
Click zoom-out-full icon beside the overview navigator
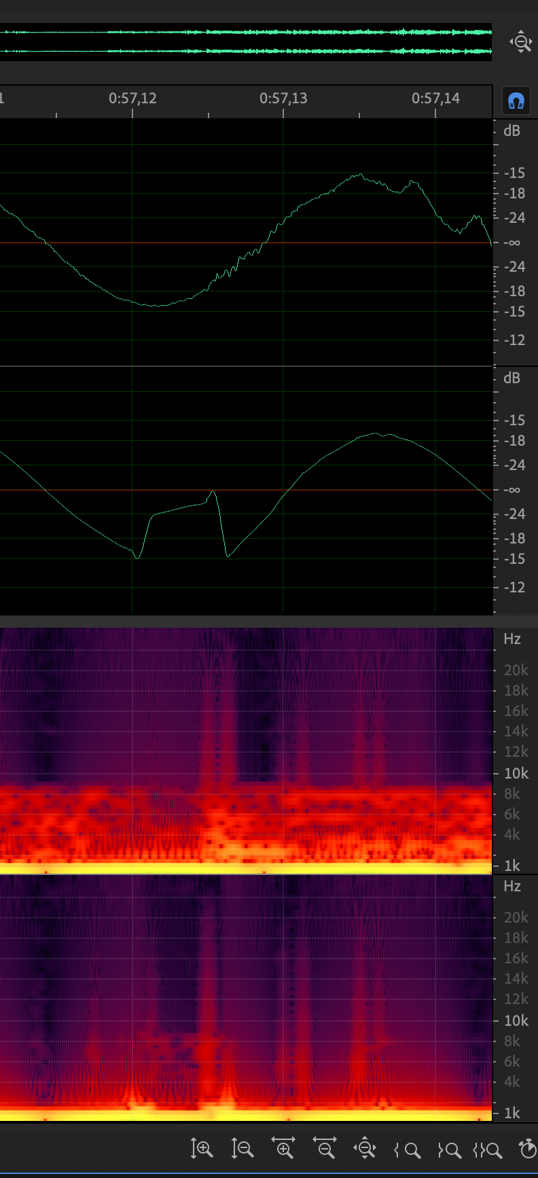click(x=520, y=42)
